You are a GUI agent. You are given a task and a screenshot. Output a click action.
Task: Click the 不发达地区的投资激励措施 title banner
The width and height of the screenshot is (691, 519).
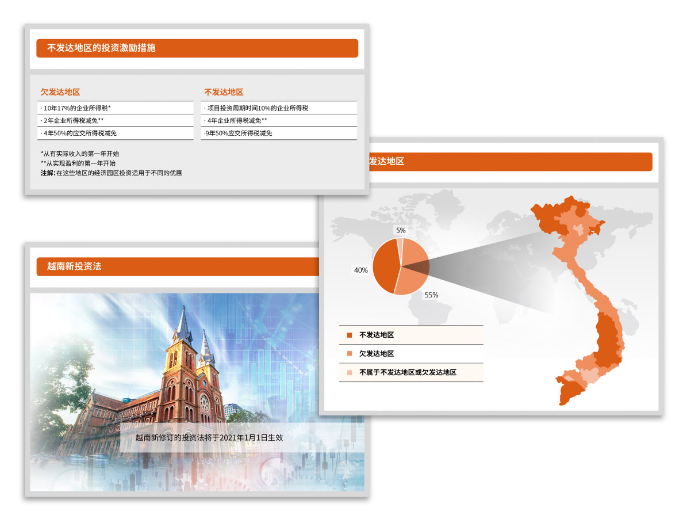coord(197,48)
